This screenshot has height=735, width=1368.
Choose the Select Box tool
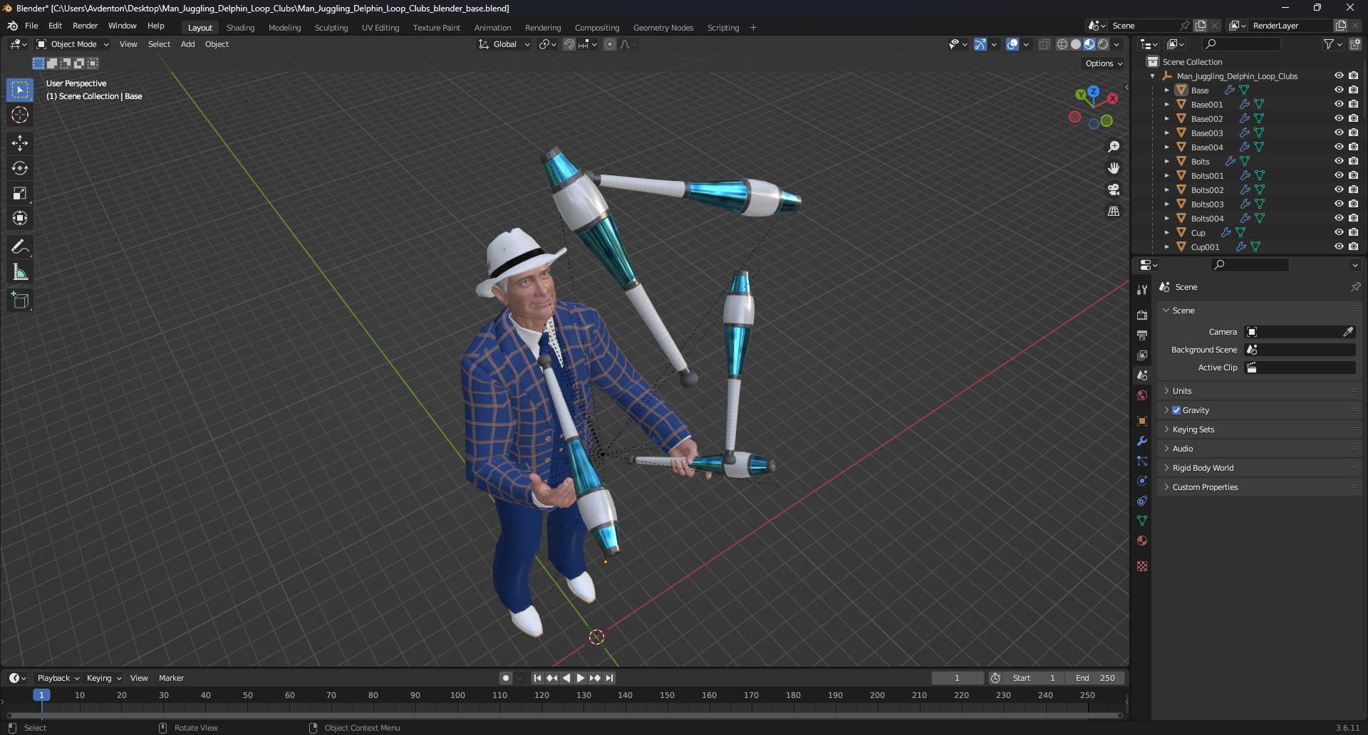(20, 90)
